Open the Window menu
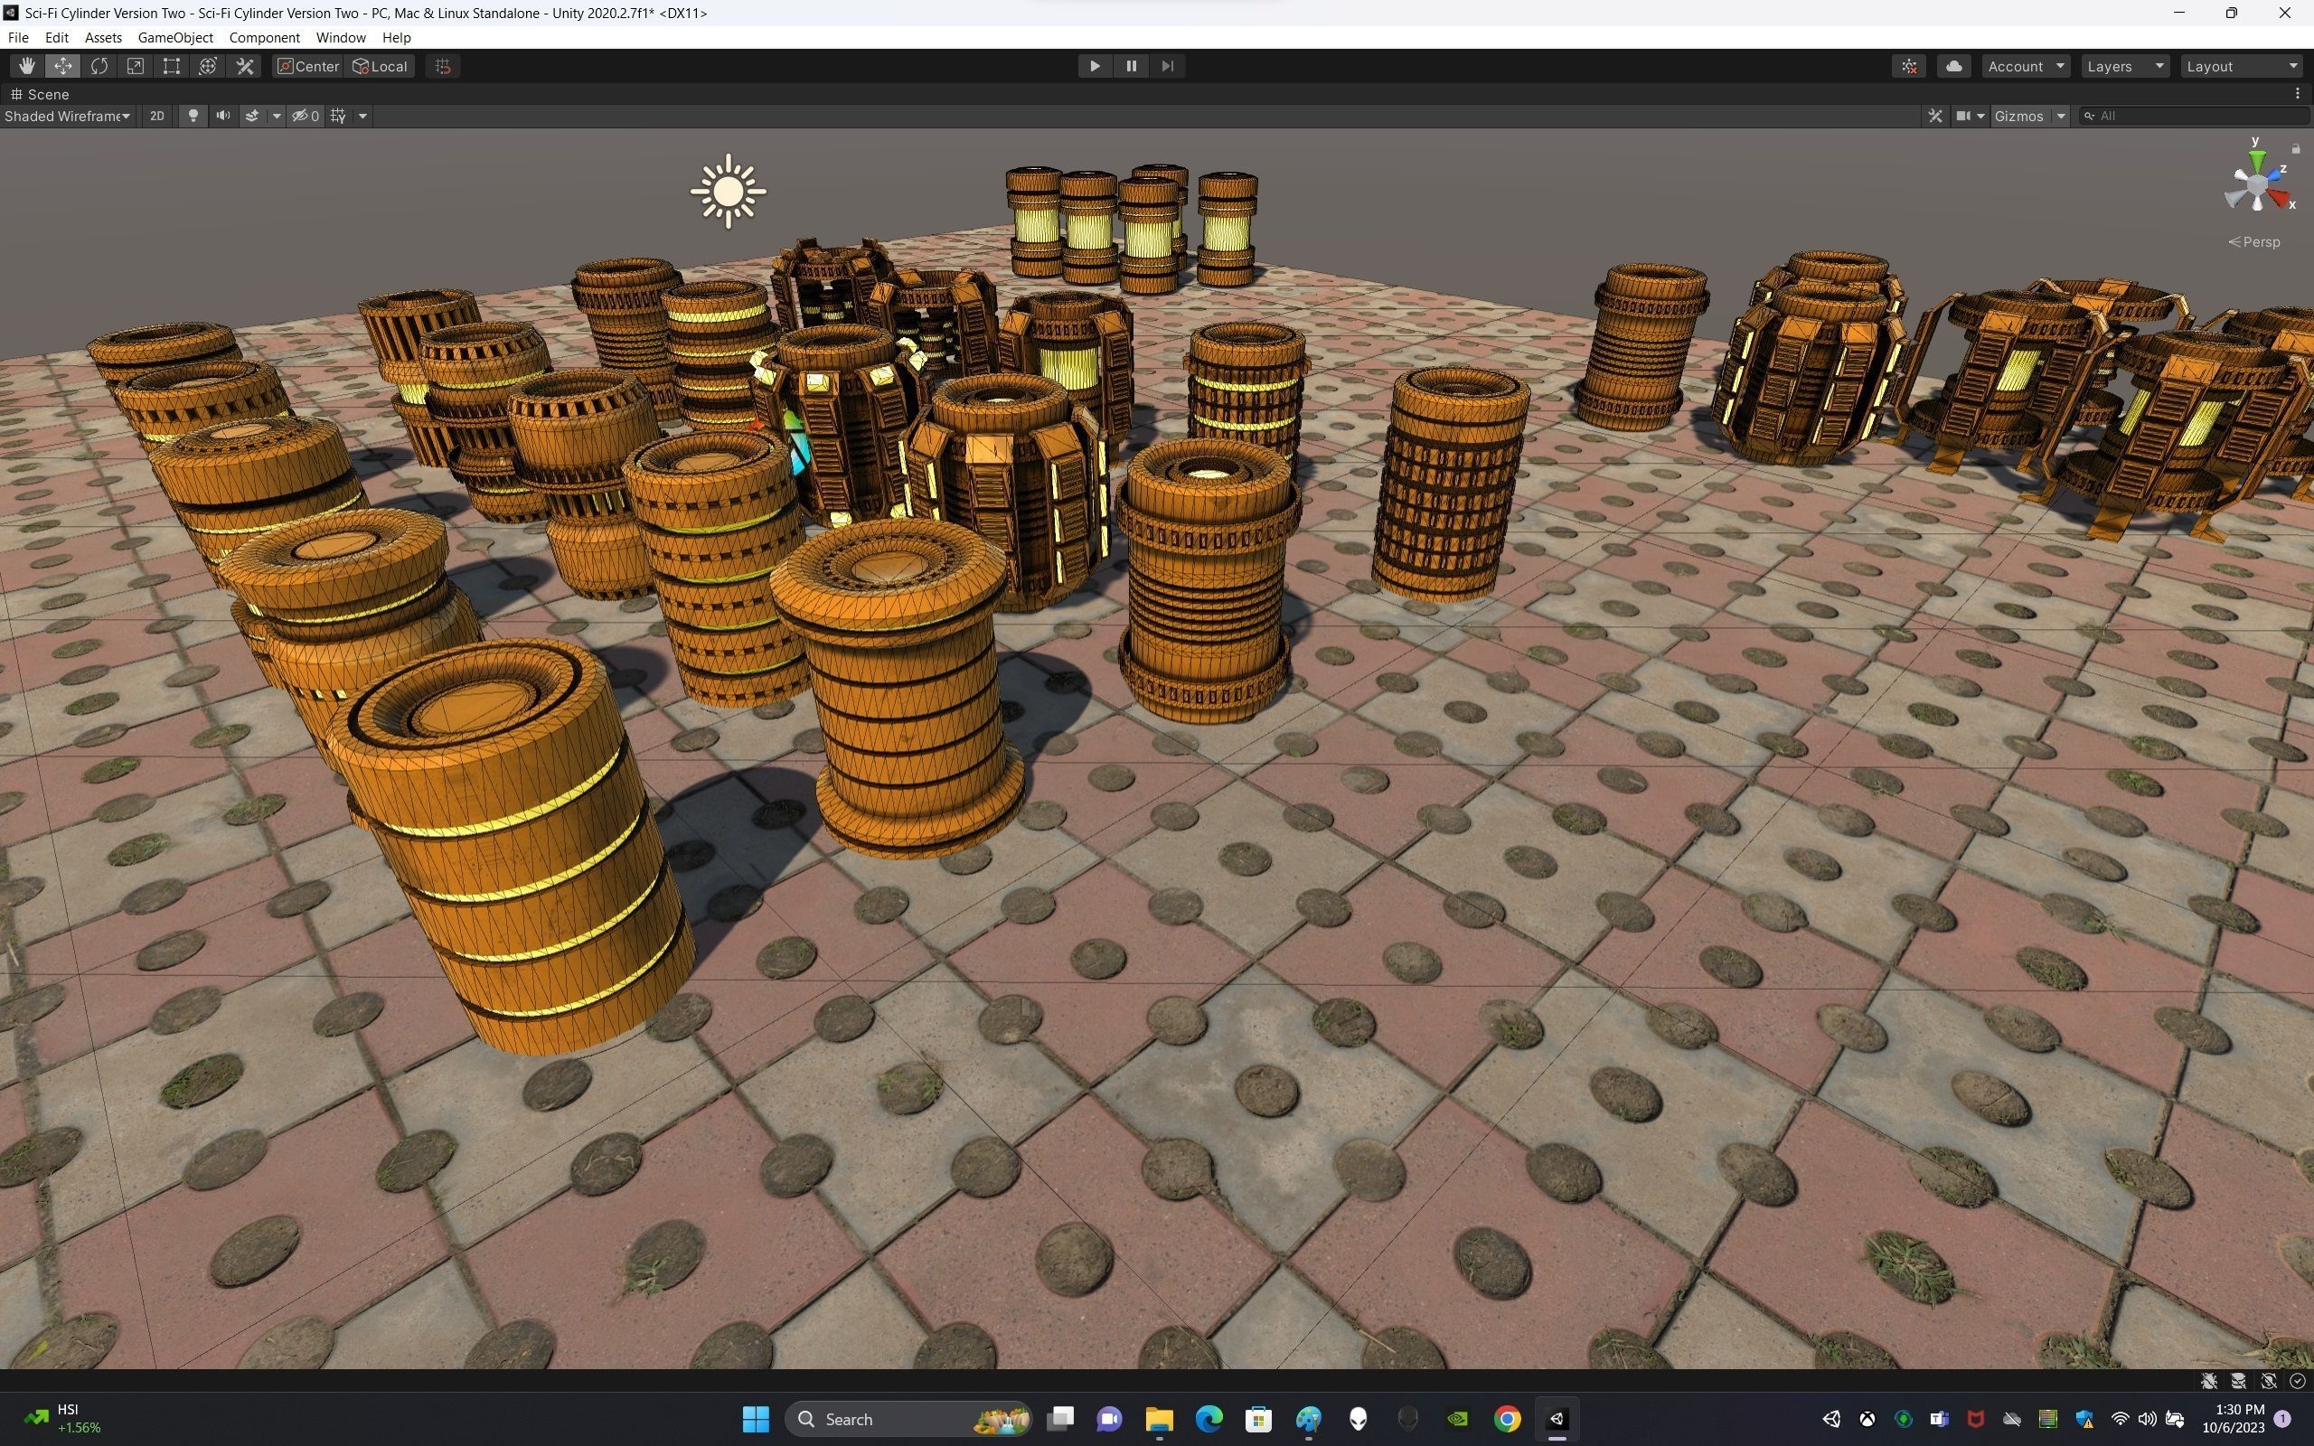The width and height of the screenshot is (2314, 1446). point(341,37)
